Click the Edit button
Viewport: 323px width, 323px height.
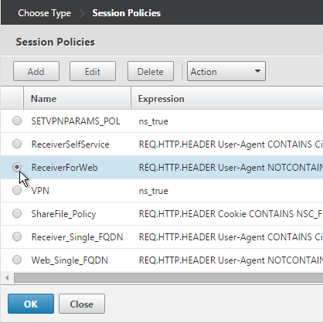click(x=93, y=71)
